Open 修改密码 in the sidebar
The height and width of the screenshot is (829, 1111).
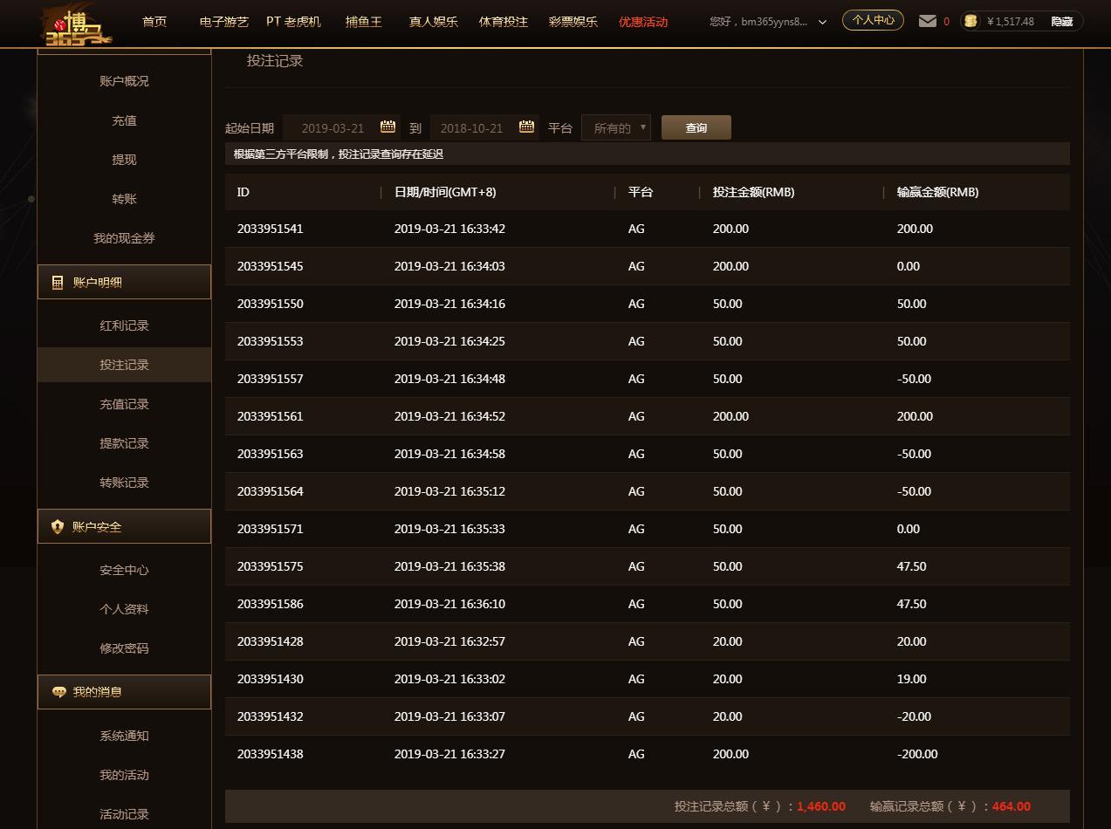point(124,648)
